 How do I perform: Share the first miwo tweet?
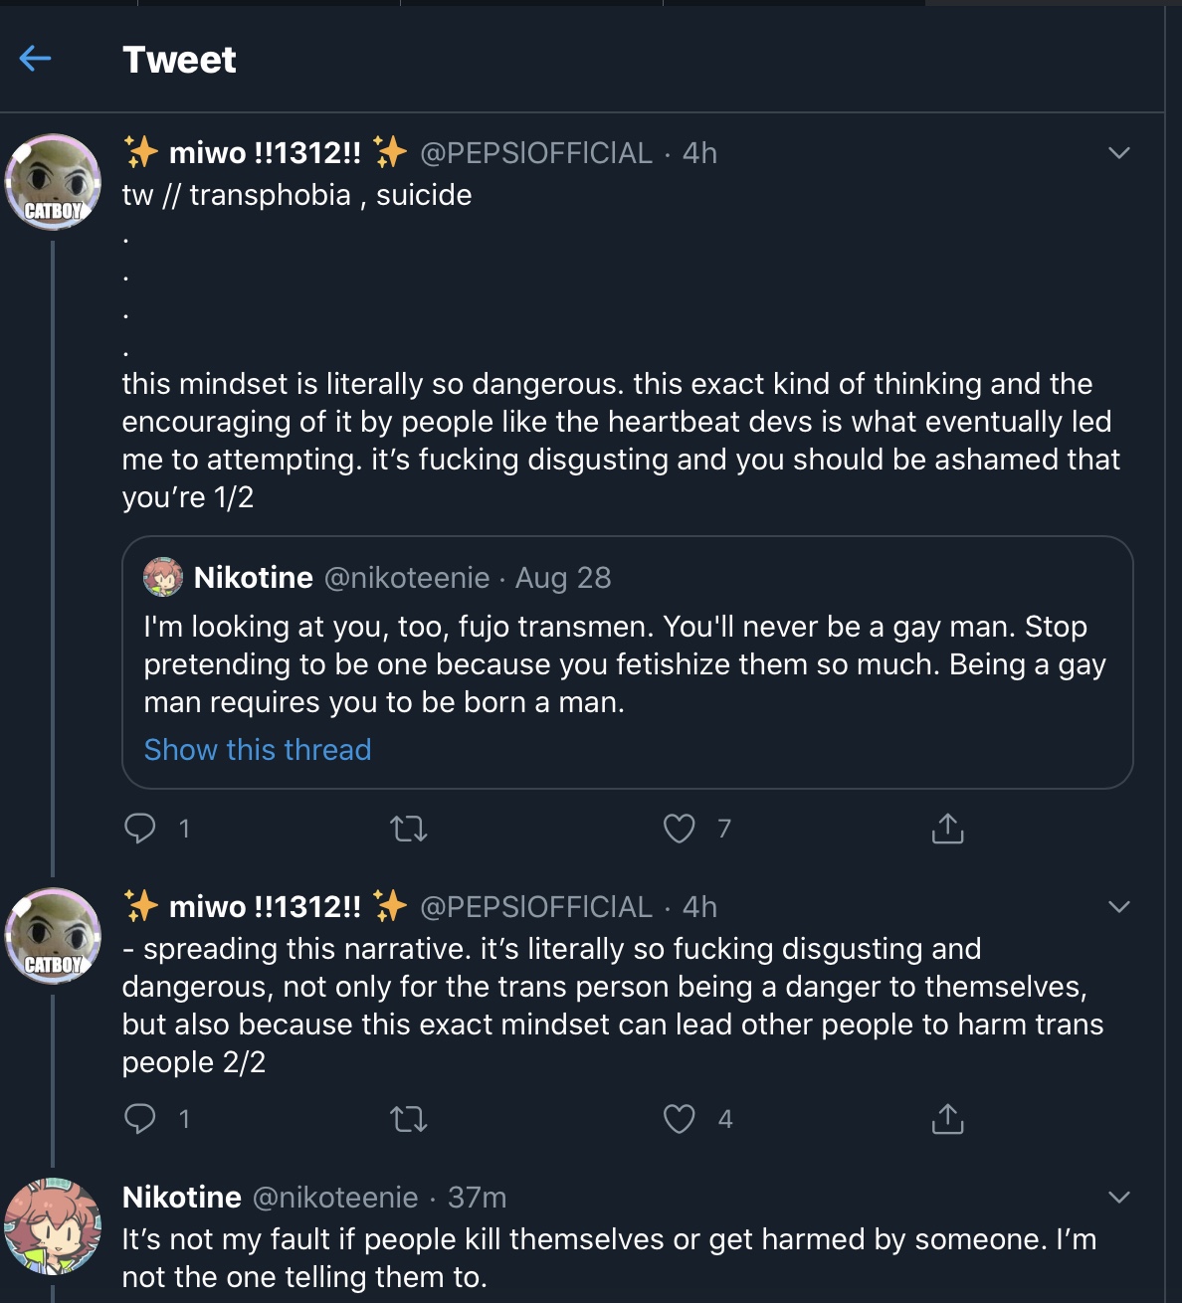point(947,828)
